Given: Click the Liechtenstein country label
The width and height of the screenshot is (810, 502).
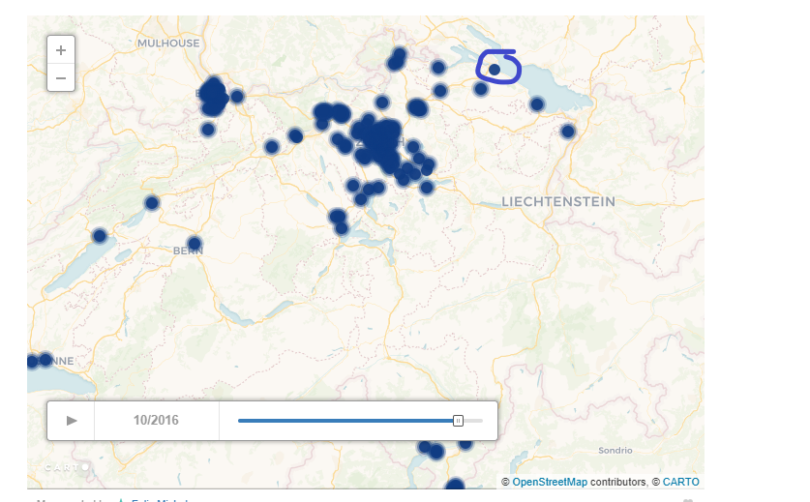Looking at the screenshot, I should (558, 201).
